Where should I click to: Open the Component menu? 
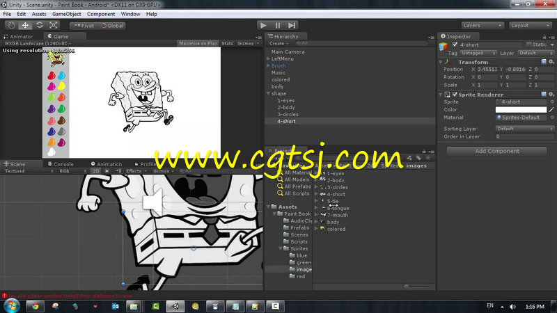point(101,14)
